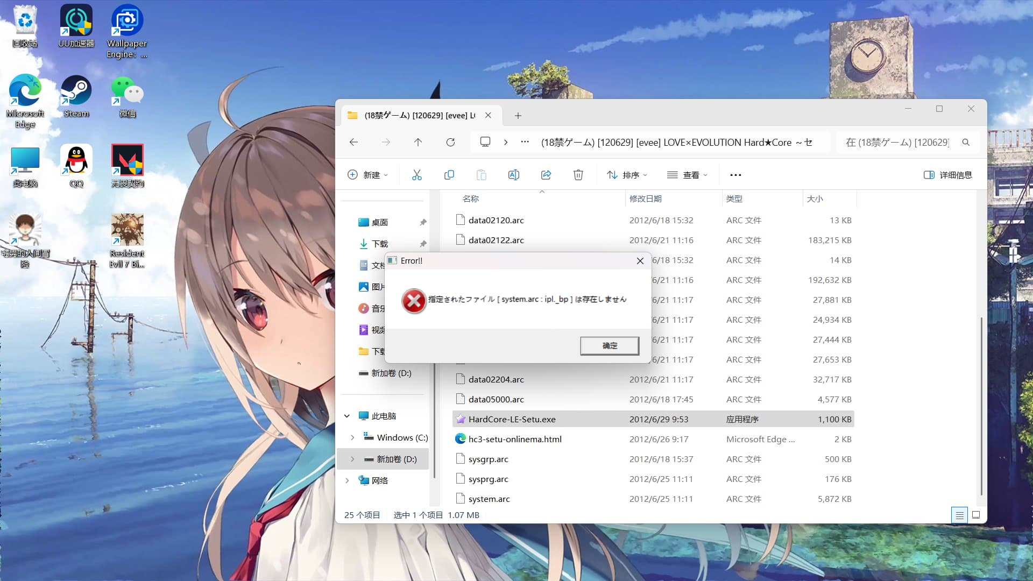Image resolution: width=1033 pixels, height=581 pixels.
Task: Select system.arc file
Action: coord(653,499)
